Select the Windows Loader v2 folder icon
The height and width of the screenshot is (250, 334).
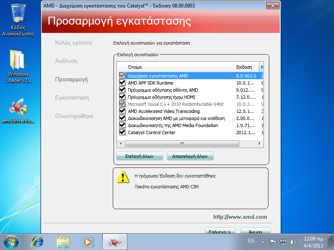[x=18, y=66]
